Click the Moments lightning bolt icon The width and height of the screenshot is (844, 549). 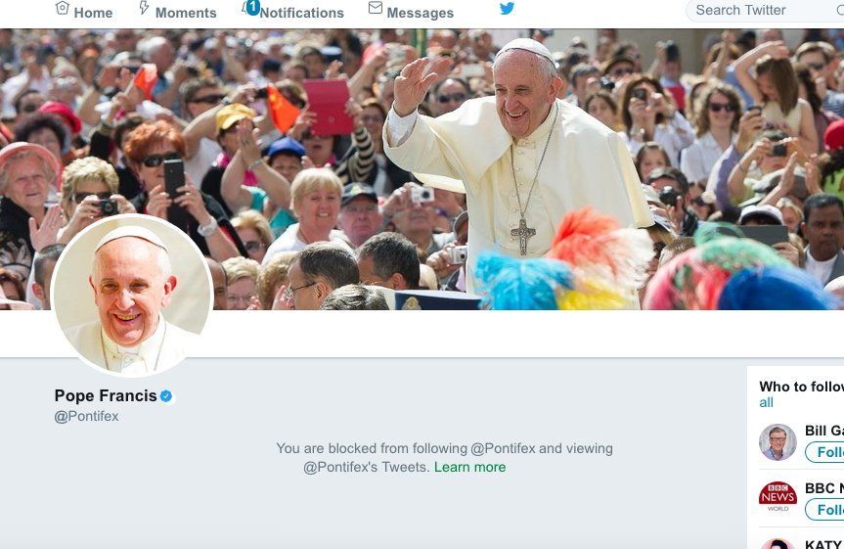(144, 8)
